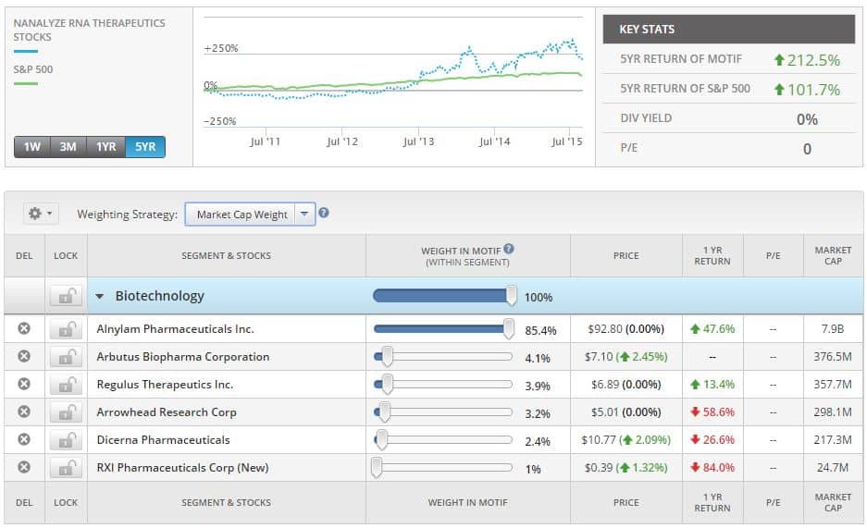
Task: Delete Arrowhead Research Corp from list
Action: (x=24, y=412)
